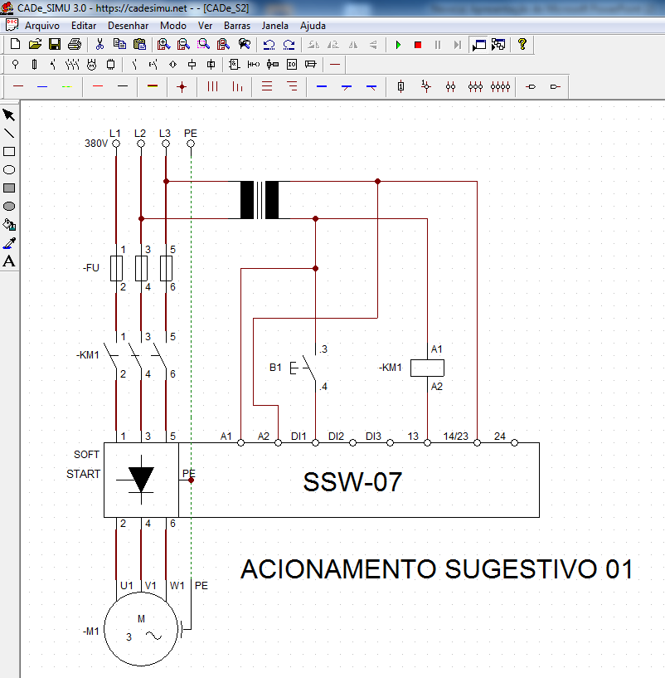Screen dimensions: 665x678
Task: Open the Ver menu
Action: click(206, 26)
